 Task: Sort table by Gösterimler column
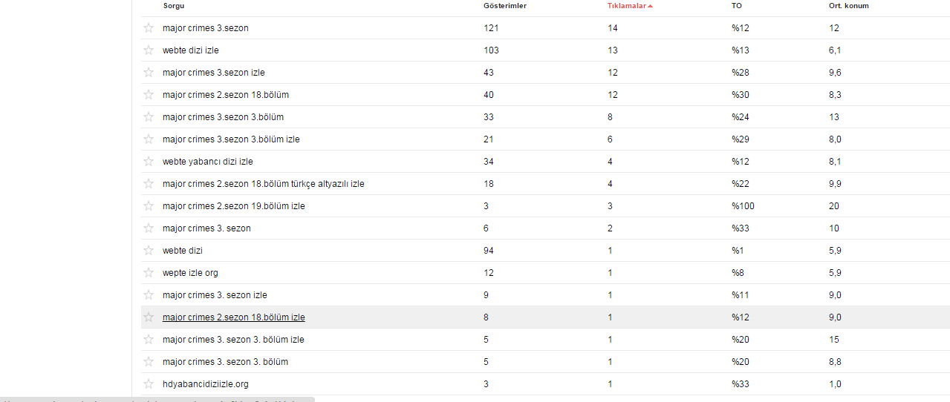[x=505, y=6]
